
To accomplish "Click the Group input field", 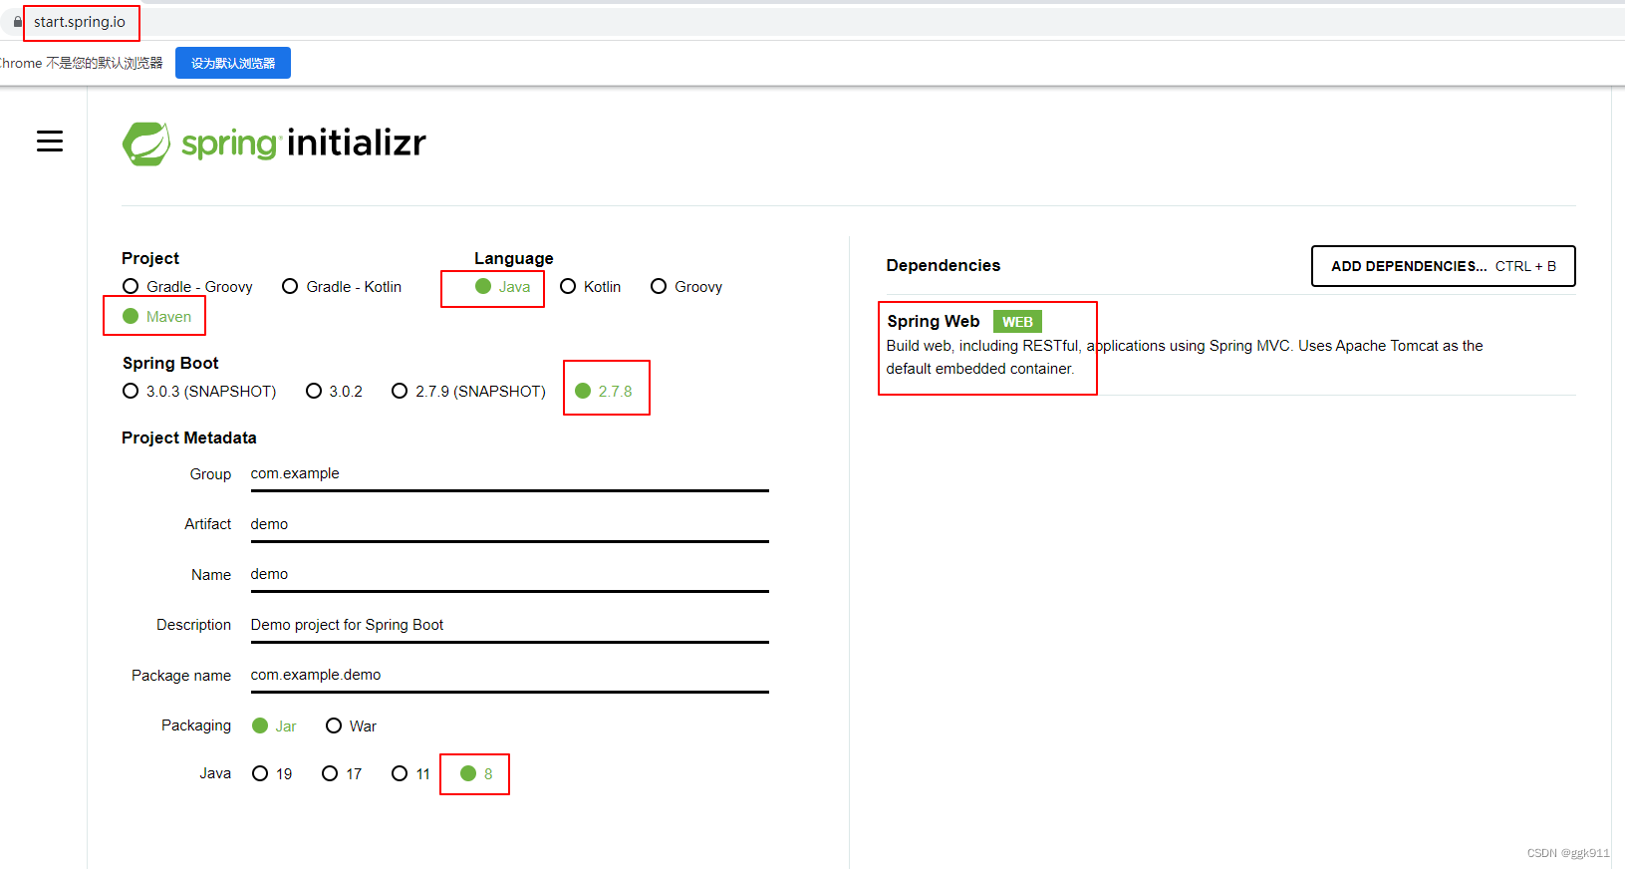I will click(x=509, y=474).
